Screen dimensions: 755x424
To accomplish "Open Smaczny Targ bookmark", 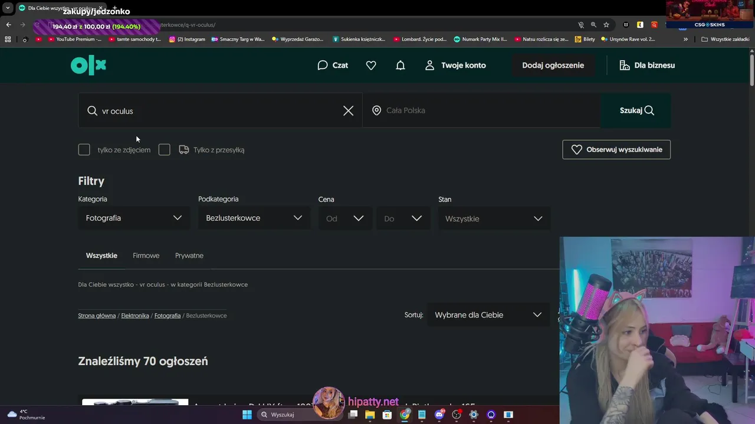I will pos(238,39).
